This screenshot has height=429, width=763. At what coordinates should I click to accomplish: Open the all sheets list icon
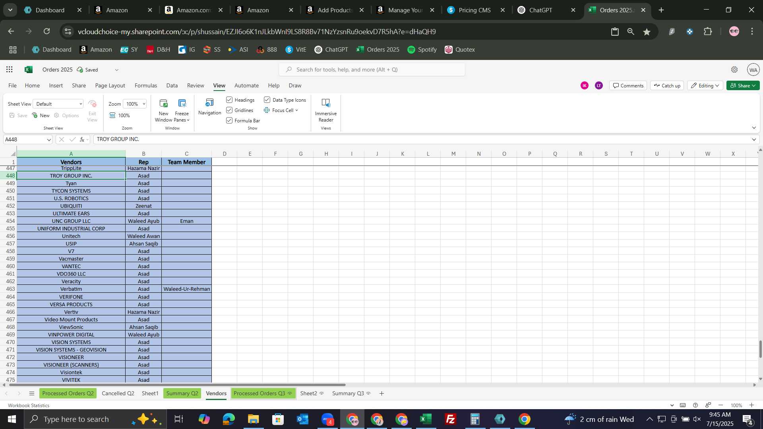pyautogui.click(x=32, y=393)
